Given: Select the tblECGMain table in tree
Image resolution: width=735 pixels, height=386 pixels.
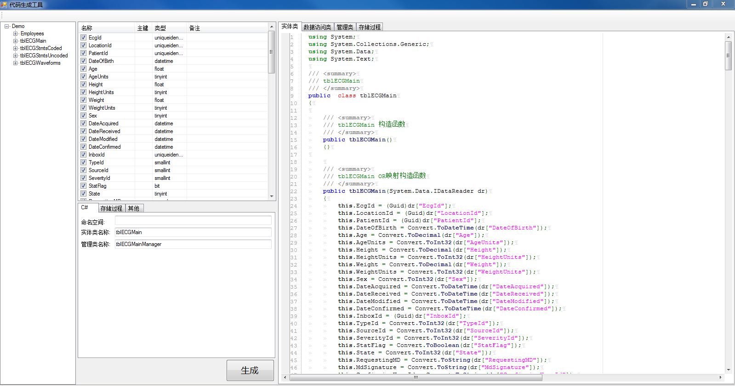Looking at the screenshot, I should (33, 41).
